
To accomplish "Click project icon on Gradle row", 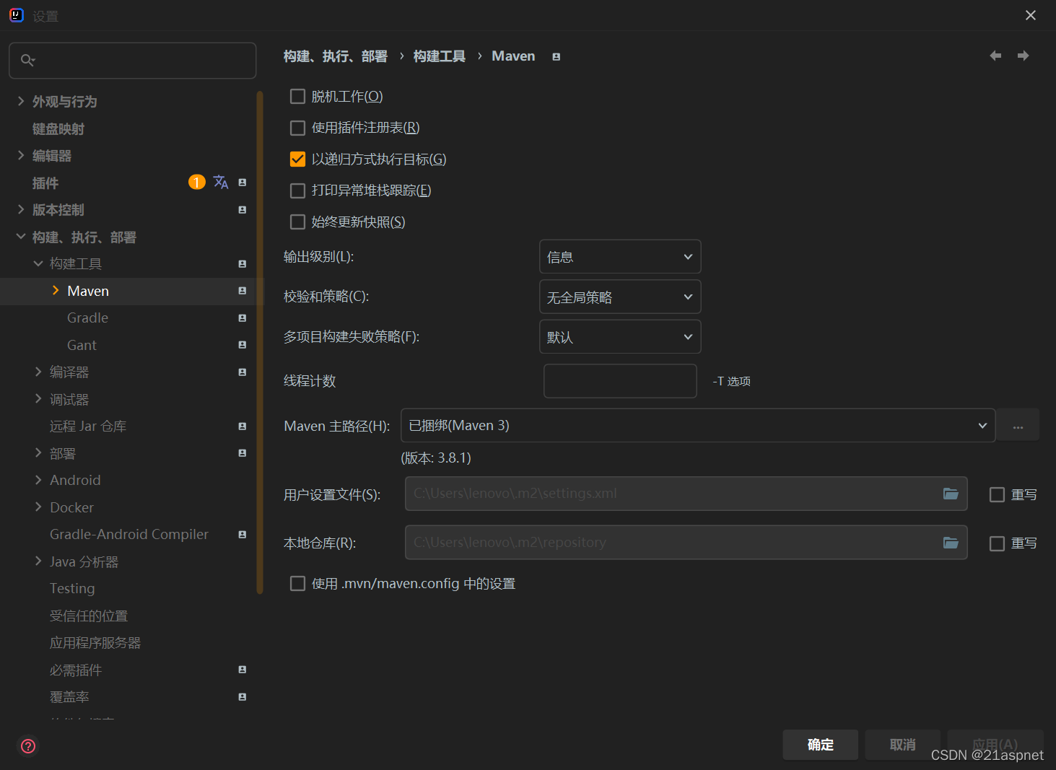I will pyautogui.click(x=243, y=318).
